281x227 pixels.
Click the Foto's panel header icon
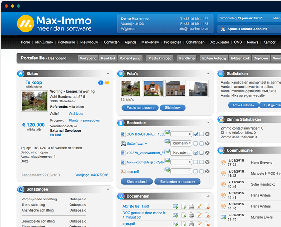coord(121,74)
